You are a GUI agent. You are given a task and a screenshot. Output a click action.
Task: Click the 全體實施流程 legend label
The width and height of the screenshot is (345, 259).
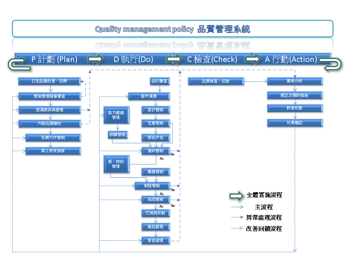(x=264, y=195)
